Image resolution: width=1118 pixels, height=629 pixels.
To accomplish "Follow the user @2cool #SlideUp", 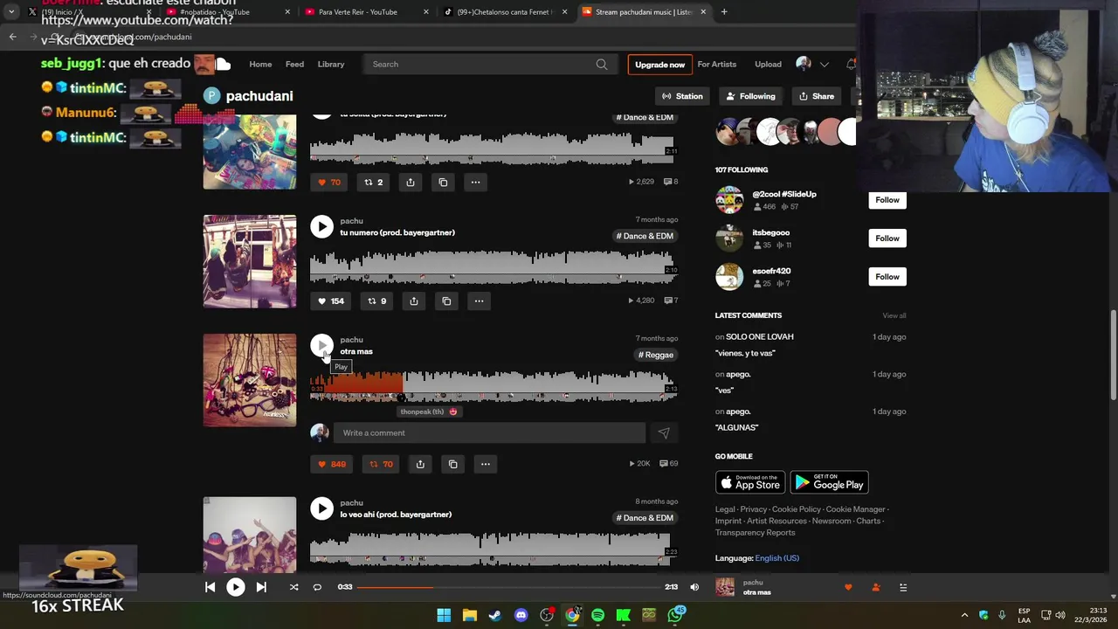I will click(x=887, y=200).
